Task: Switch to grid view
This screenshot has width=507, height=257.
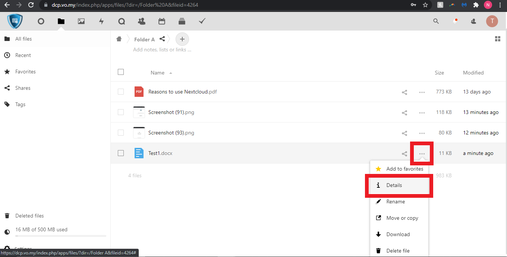Action: 497,39
